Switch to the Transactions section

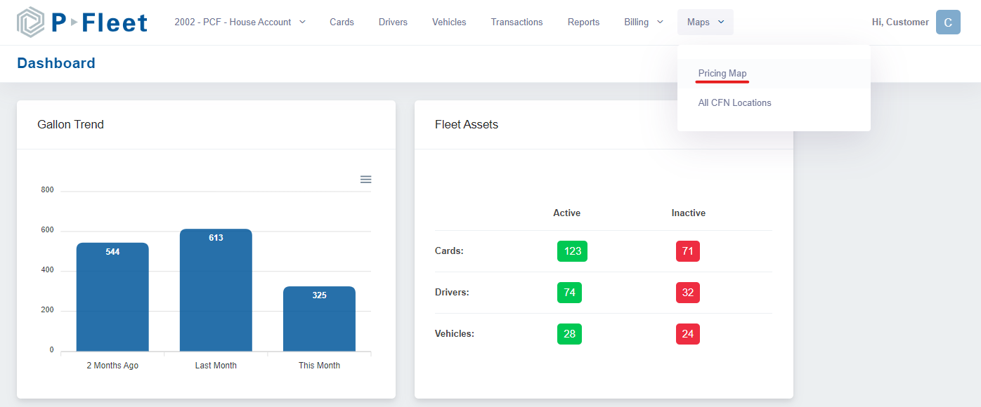(x=517, y=22)
